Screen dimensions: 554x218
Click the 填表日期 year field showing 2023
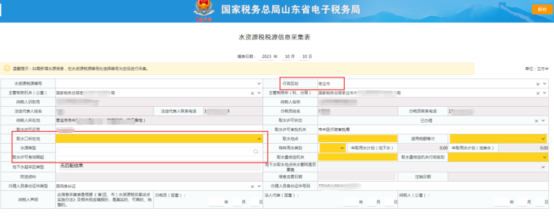pos(266,56)
